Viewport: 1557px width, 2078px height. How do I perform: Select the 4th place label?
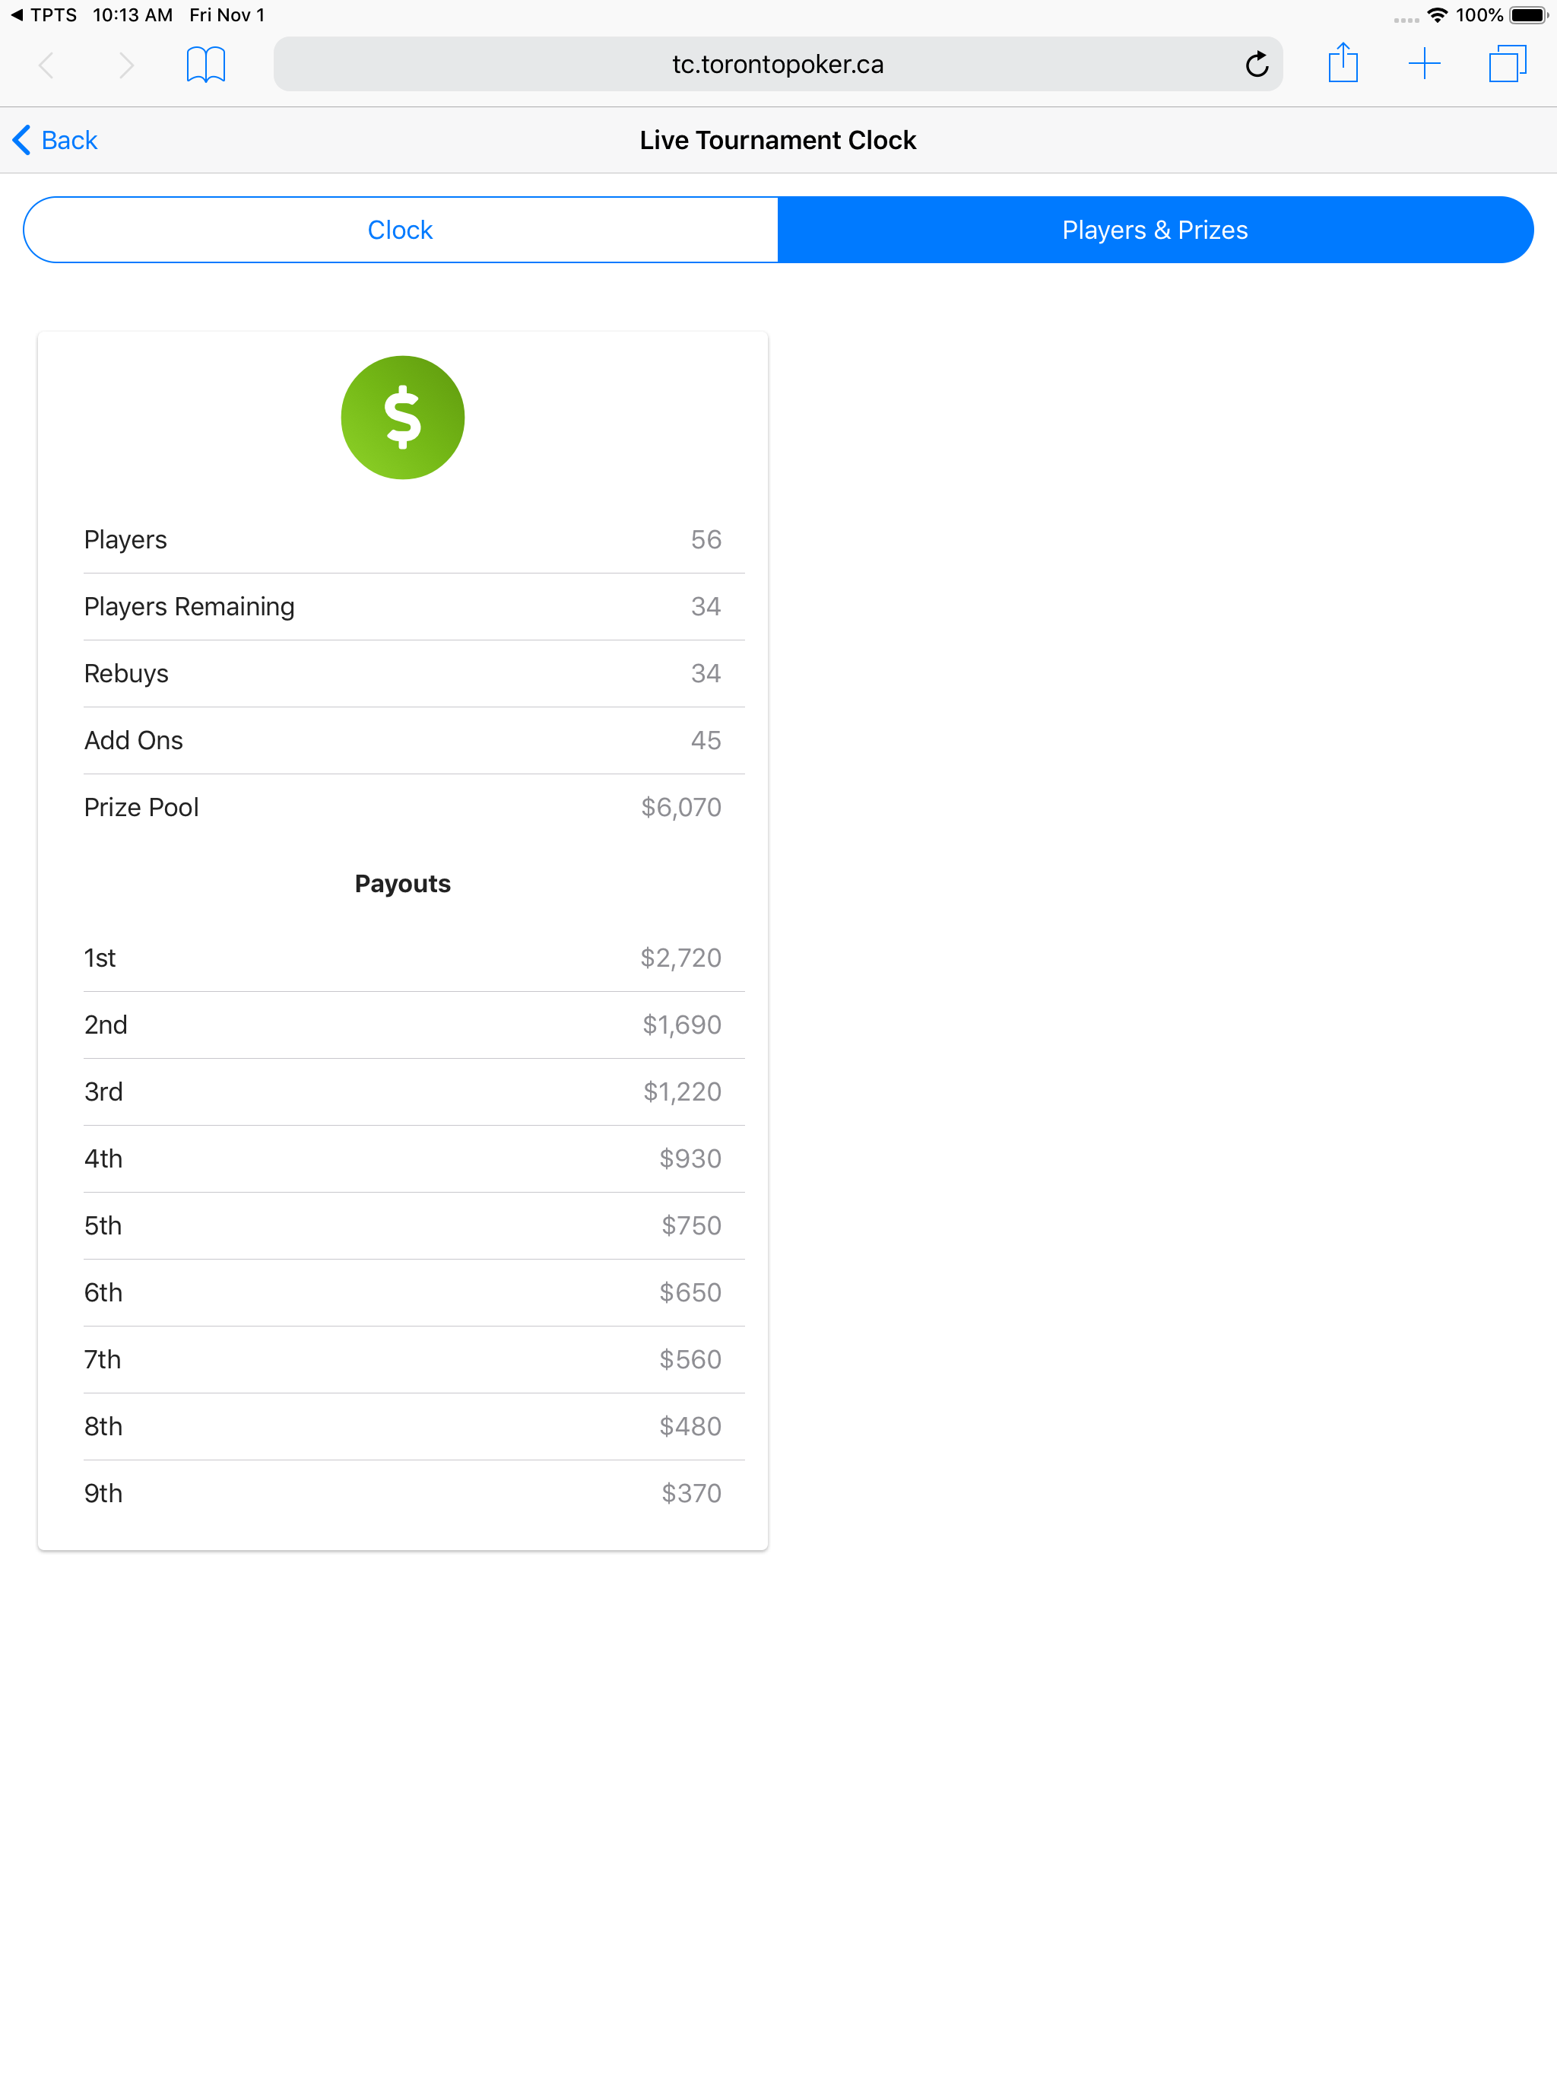click(x=104, y=1158)
